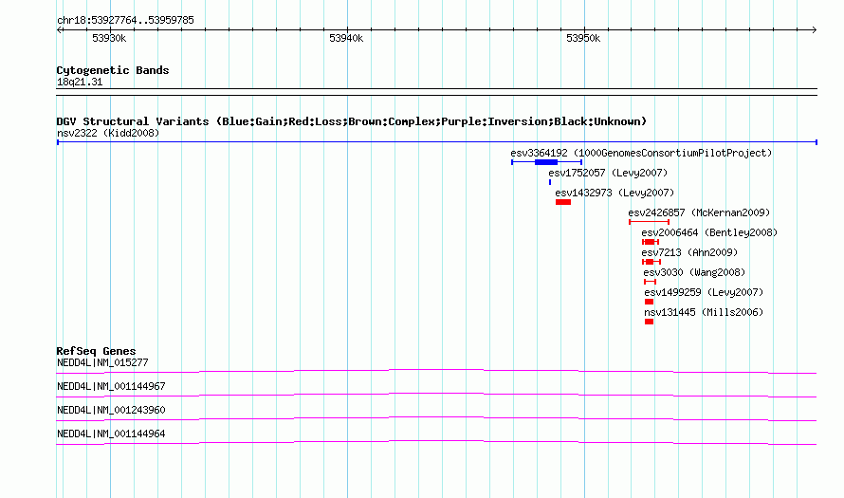Click the esv1499259 red loss block

(x=650, y=302)
